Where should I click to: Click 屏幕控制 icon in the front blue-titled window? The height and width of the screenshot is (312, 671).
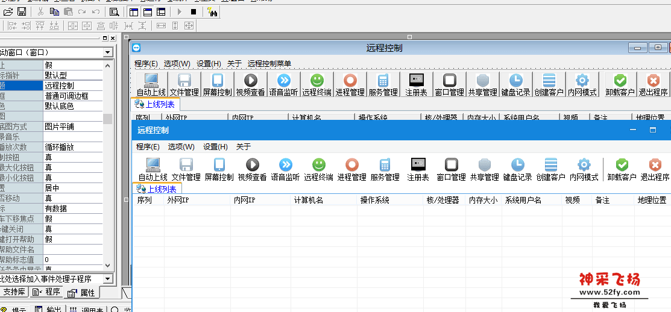pyautogui.click(x=219, y=165)
